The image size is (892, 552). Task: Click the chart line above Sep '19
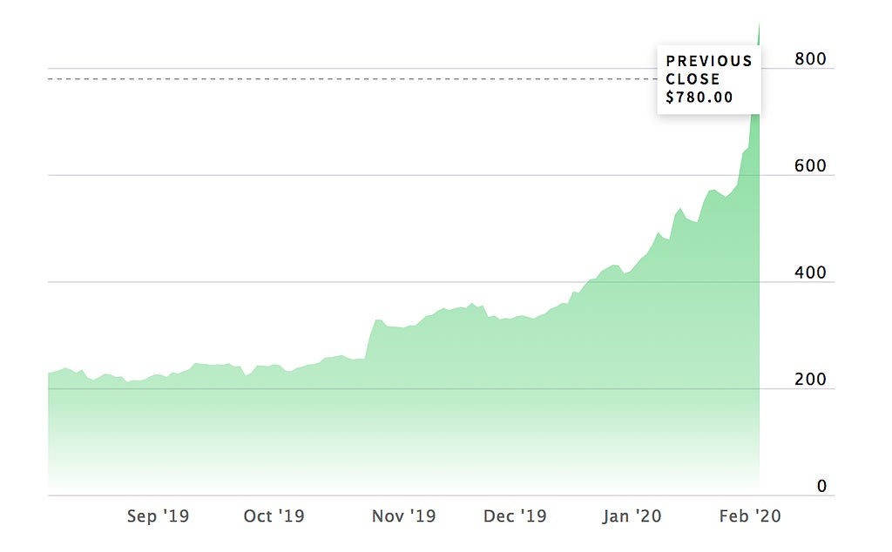click(x=158, y=378)
